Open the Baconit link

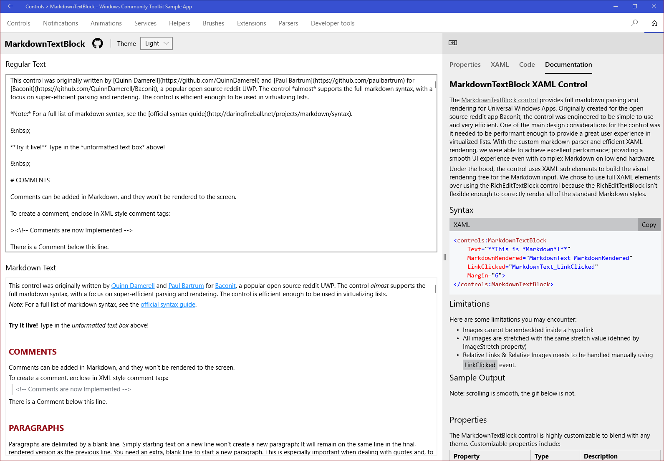coord(225,286)
